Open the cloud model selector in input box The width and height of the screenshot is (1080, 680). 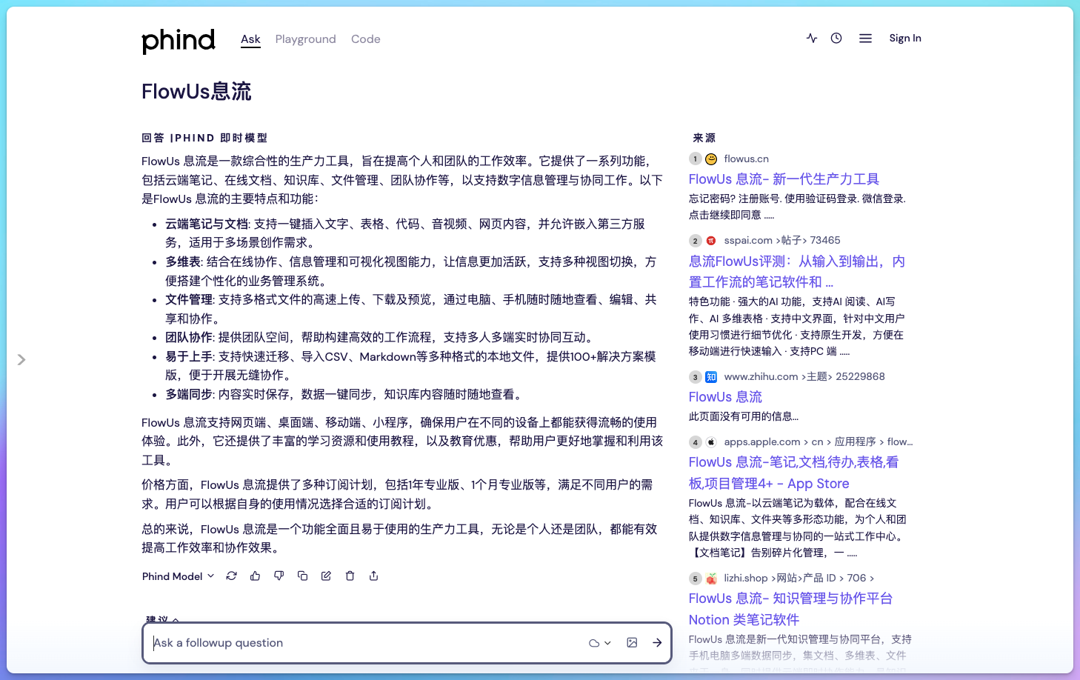pos(599,643)
